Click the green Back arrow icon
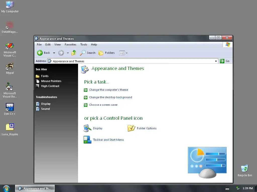This screenshot has height=192, width=257. 40,53
